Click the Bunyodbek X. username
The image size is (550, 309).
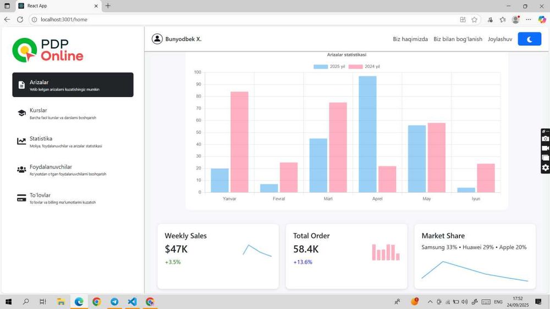point(184,39)
